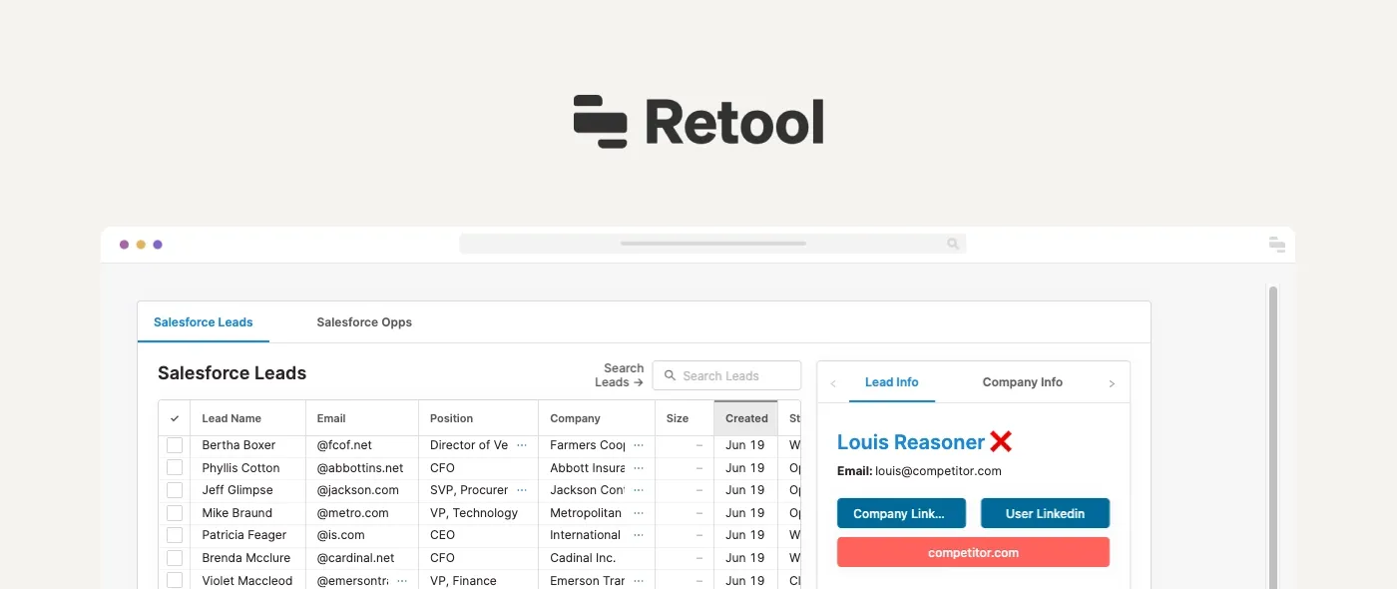Click the Retool logo icon in browser bar
The image size is (1397, 589).
coord(1276,244)
